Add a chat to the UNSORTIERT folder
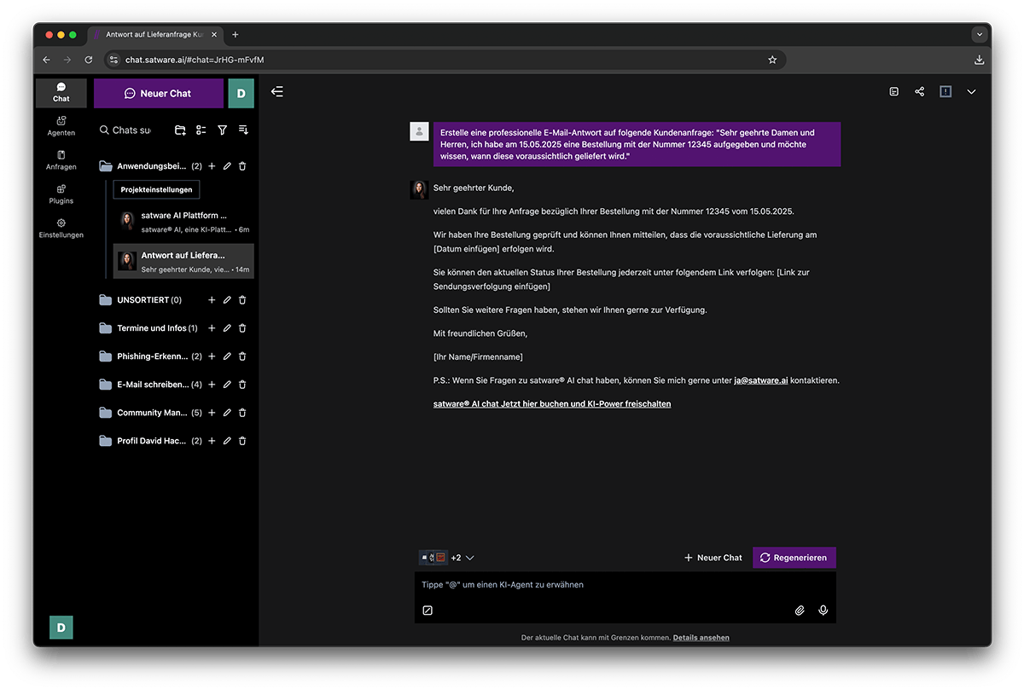This screenshot has width=1024, height=689. tap(212, 300)
